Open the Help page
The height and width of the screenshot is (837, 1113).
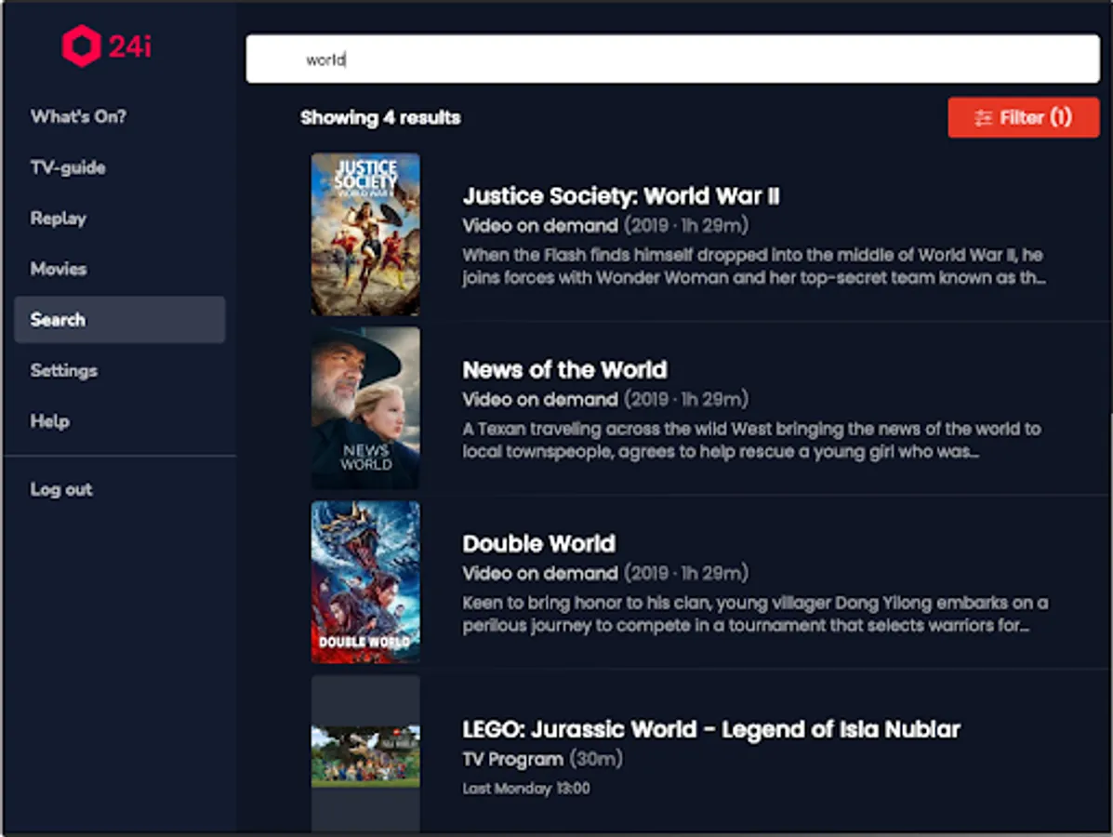coord(49,421)
